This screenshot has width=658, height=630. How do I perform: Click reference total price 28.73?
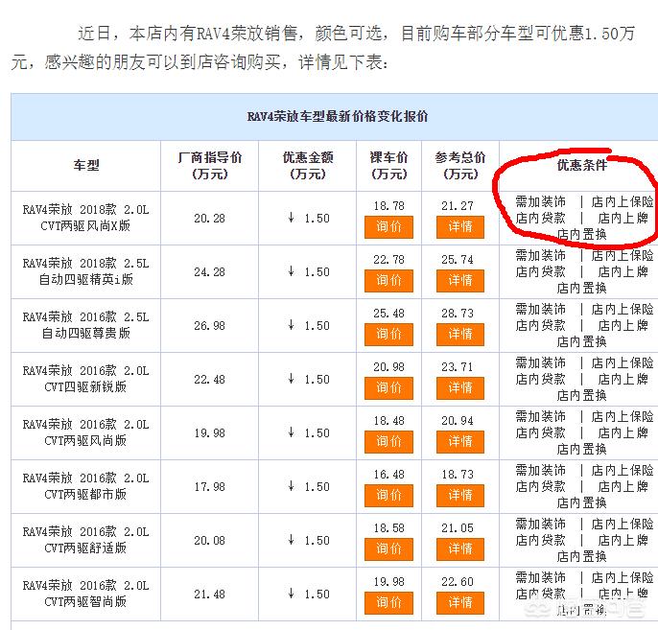tap(457, 314)
